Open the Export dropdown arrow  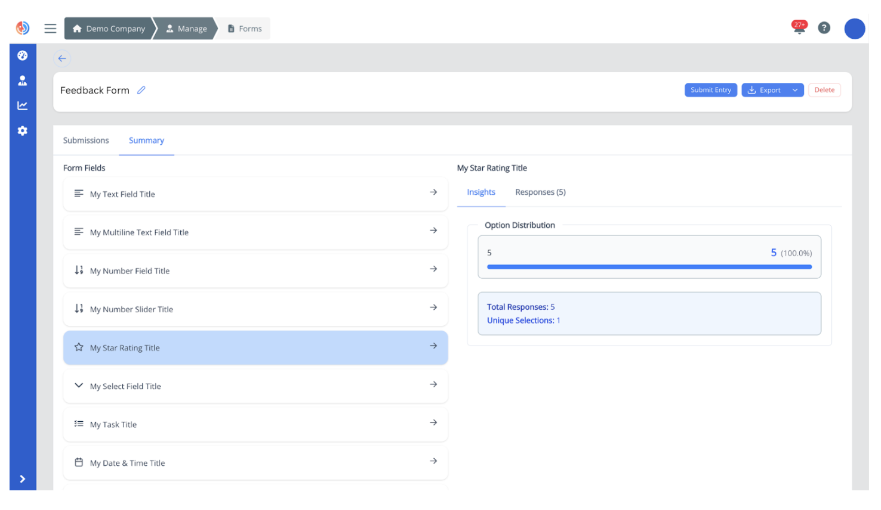click(795, 90)
